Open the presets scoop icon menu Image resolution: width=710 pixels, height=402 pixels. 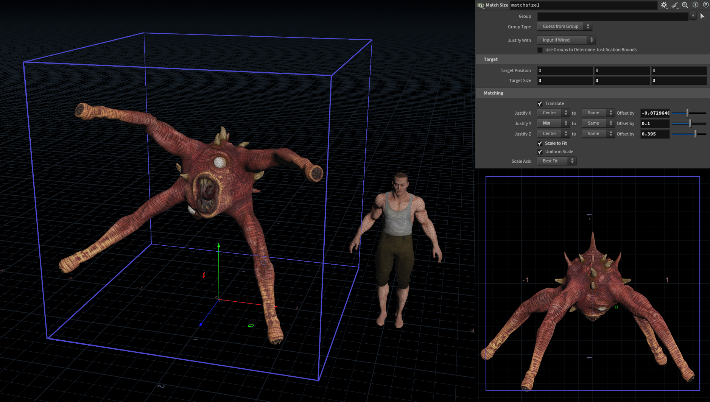(675, 5)
